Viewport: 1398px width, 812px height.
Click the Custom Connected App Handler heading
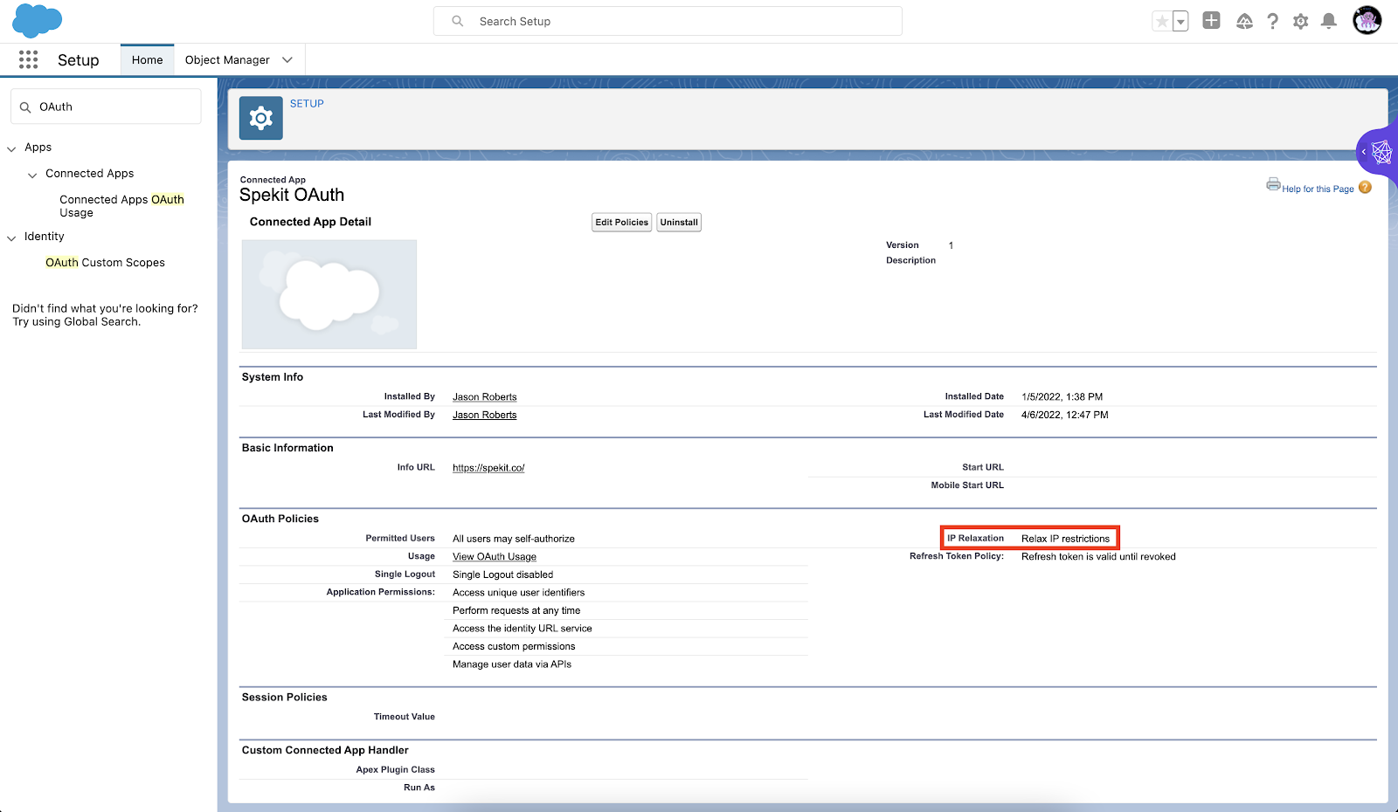click(325, 750)
